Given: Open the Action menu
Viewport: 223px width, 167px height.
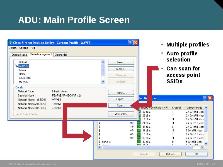Looking at the screenshot, I should (13, 47).
